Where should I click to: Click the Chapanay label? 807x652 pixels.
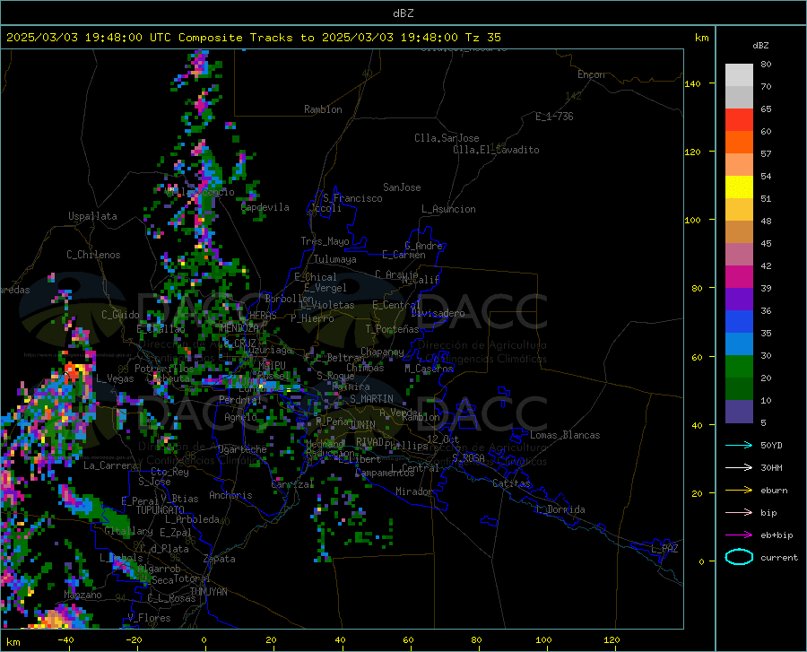click(382, 352)
